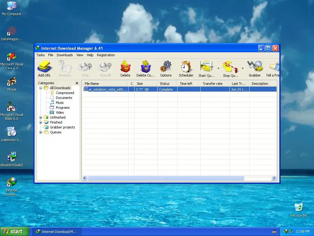Expand the Finished tree node

click(x=41, y=122)
